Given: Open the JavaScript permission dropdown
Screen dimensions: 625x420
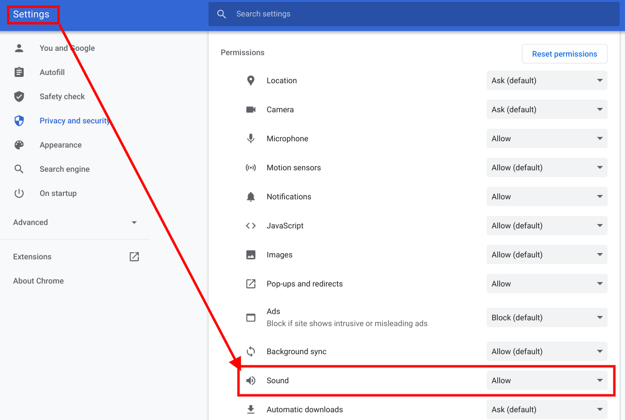Looking at the screenshot, I should pos(547,225).
